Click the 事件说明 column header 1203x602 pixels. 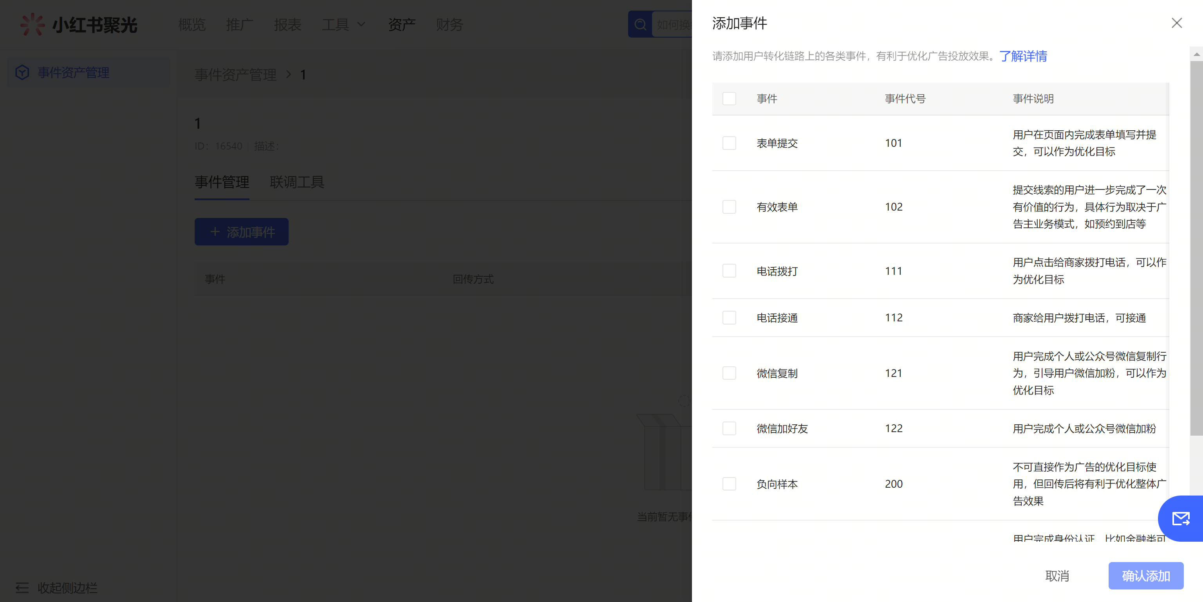tap(1033, 99)
